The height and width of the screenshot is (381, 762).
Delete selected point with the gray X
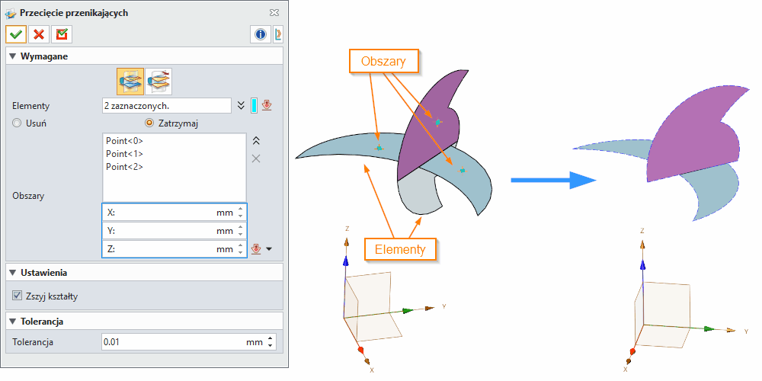click(x=256, y=158)
